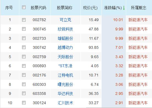Click the price 11.67
Screen dimensions: 152x108
click(94, 38)
